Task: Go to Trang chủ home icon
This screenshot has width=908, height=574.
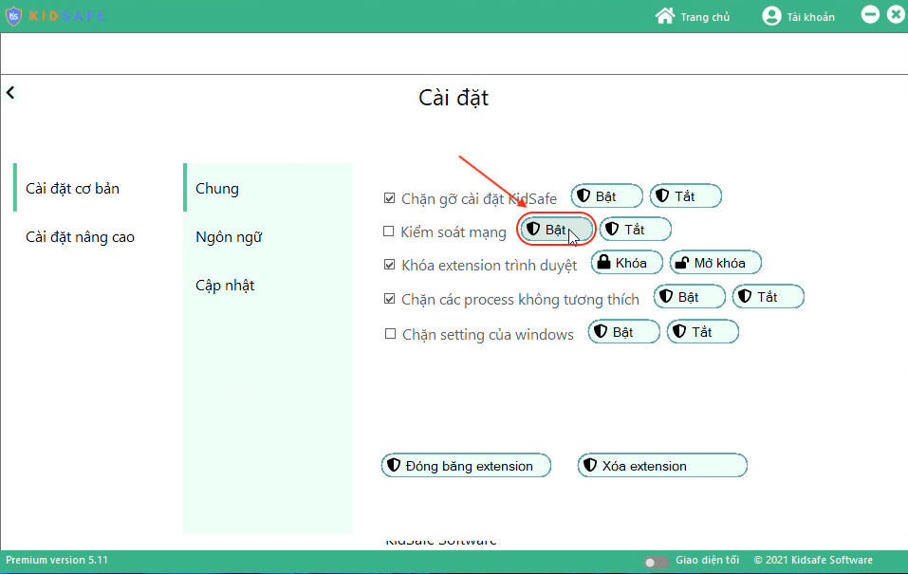Action: 665,16
